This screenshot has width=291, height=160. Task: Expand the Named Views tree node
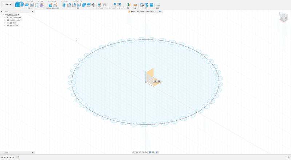pos(5,20)
